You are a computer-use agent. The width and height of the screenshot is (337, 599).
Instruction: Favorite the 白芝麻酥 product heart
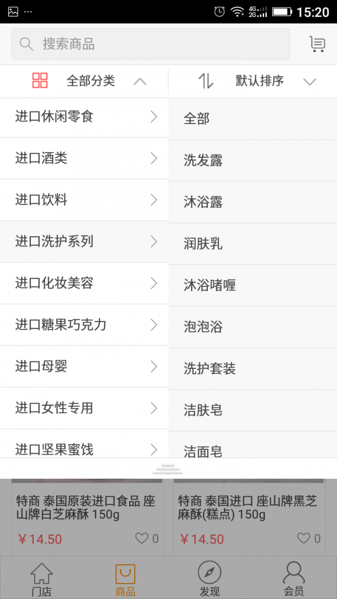pyautogui.click(x=142, y=538)
